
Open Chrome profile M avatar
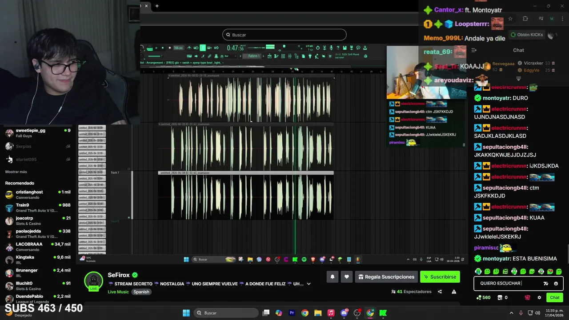pos(552,19)
